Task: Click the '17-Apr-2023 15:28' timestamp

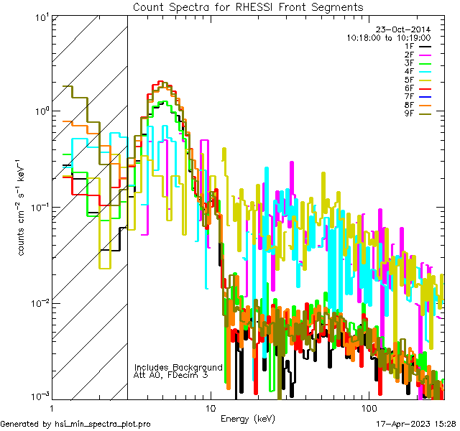Action: (x=415, y=424)
